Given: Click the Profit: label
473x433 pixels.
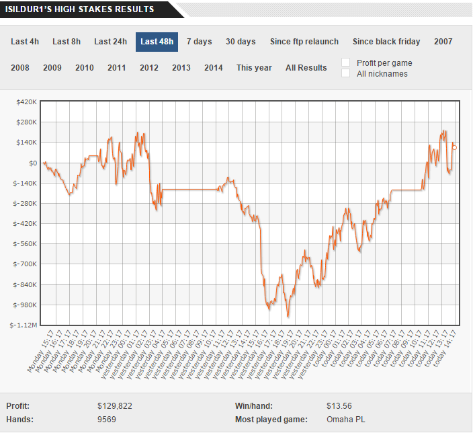Looking at the screenshot, I should click(x=17, y=406).
